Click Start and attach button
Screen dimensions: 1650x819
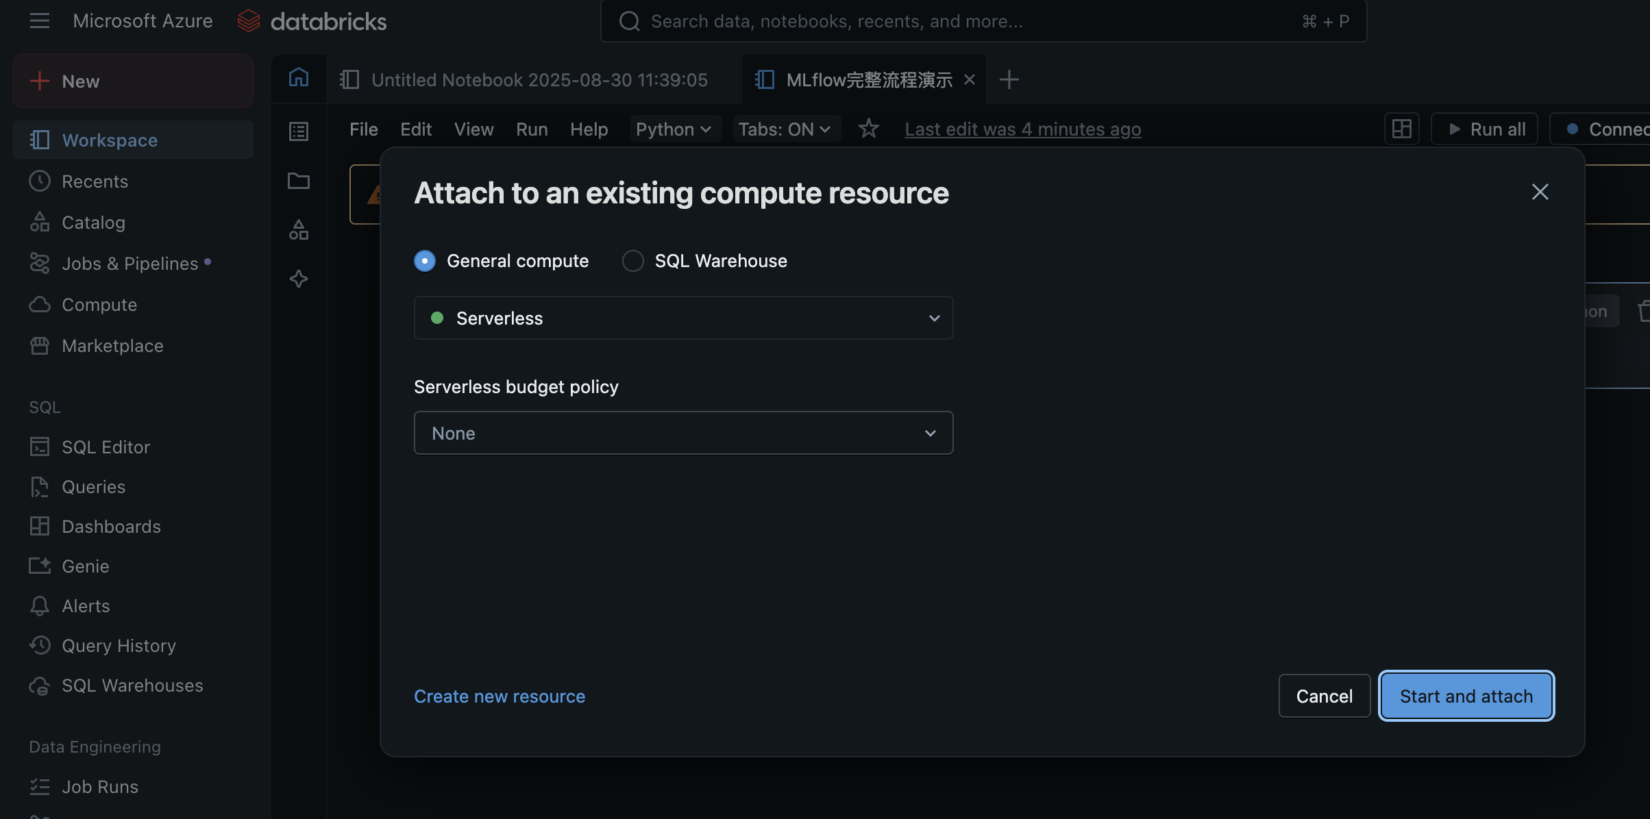click(1466, 696)
